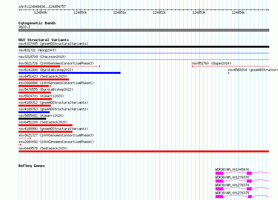Viewport: 278px width, 200px height.
Task: Click the 124851k ruler position
Action: pyautogui.click(x=120, y=12)
